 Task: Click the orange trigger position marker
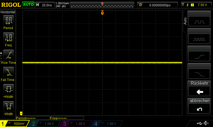coord(102,13)
